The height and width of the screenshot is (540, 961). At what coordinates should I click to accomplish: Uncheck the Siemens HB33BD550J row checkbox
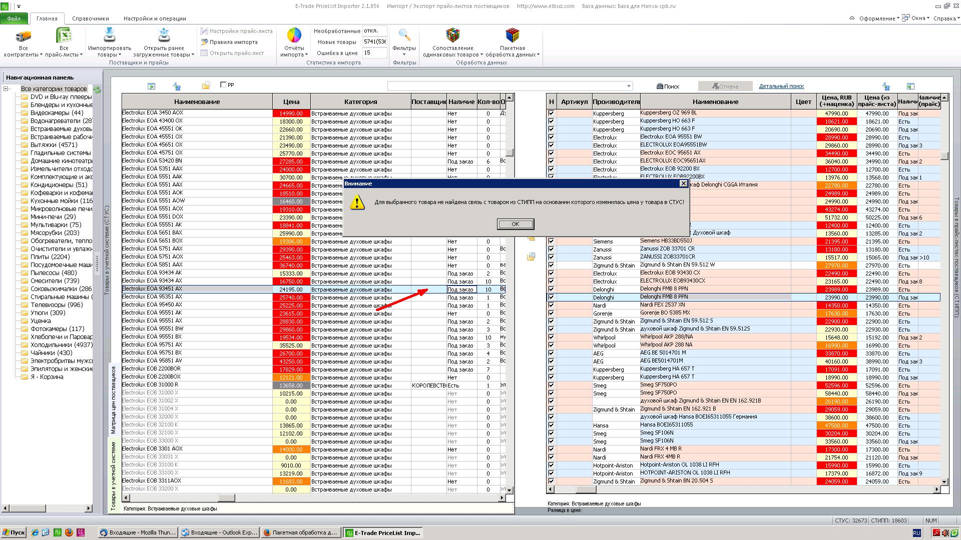point(551,241)
